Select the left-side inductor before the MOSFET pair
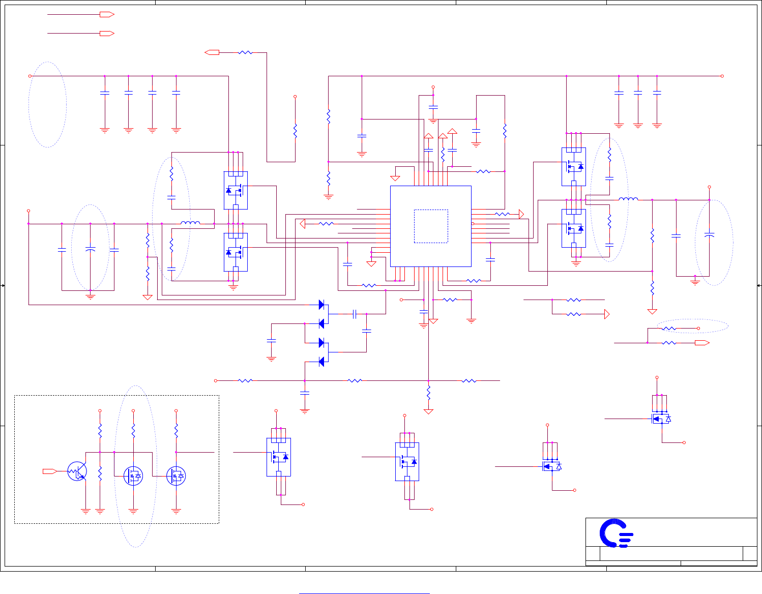This screenshot has width=762, height=594. click(x=191, y=222)
